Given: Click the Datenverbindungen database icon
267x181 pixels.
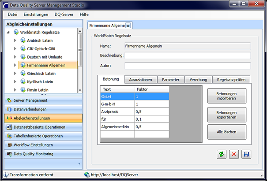Looking at the screenshot, I should pos(9,109).
